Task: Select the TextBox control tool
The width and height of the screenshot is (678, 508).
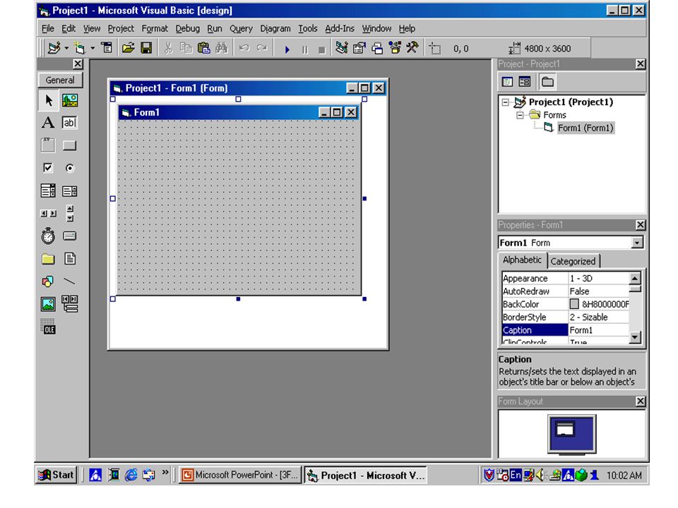Action: click(70, 123)
